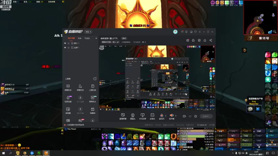This screenshot has height=156, width=278.
Task: Add a new scene with plus button
Action: pyautogui.click(x=96, y=38)
